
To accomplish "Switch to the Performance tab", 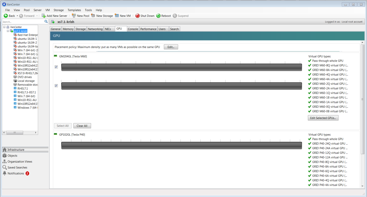I will (x=148, y=29).
